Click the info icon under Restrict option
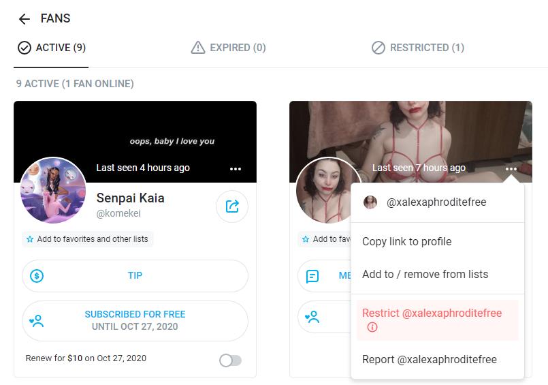This screenshot has width=548, height=385. [372, 327]
